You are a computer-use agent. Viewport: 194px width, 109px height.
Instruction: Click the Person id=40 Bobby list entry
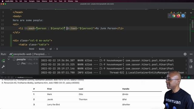(40, 83)
